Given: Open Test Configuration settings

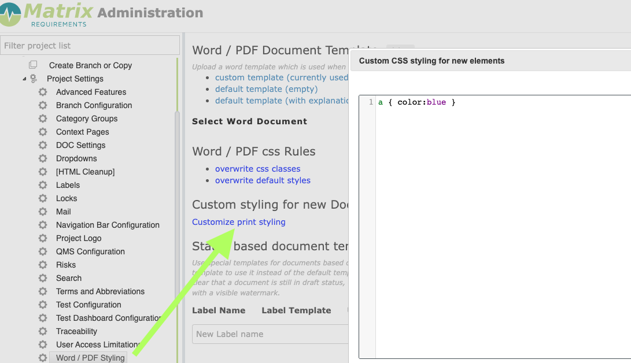Looking at the screenshot, I should tap(88, 304).
